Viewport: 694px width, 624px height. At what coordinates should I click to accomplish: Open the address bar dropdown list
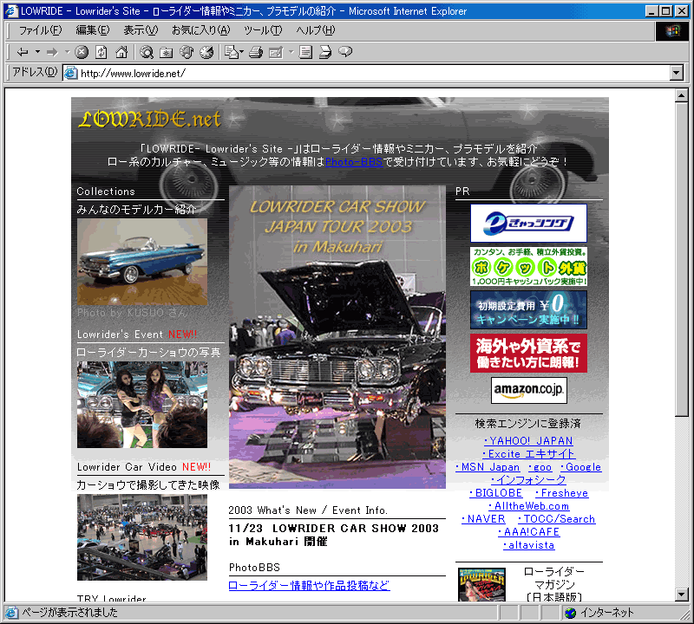(677, 73)
